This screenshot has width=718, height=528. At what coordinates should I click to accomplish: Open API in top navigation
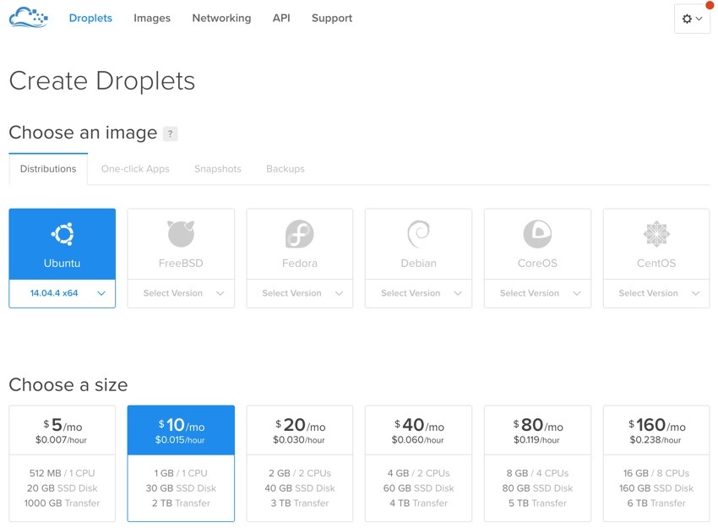281,18
